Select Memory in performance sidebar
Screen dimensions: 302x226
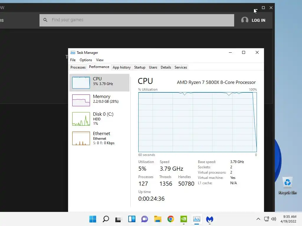coord(99,100)
